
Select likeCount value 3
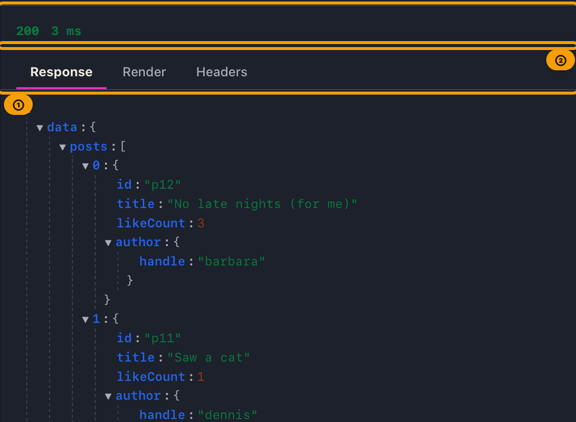[x=201, y=223]
